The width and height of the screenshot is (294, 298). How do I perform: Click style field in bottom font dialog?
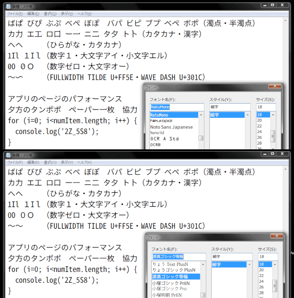tap(232, 257)
